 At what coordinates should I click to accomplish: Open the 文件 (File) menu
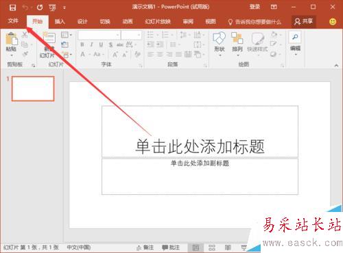13,21
